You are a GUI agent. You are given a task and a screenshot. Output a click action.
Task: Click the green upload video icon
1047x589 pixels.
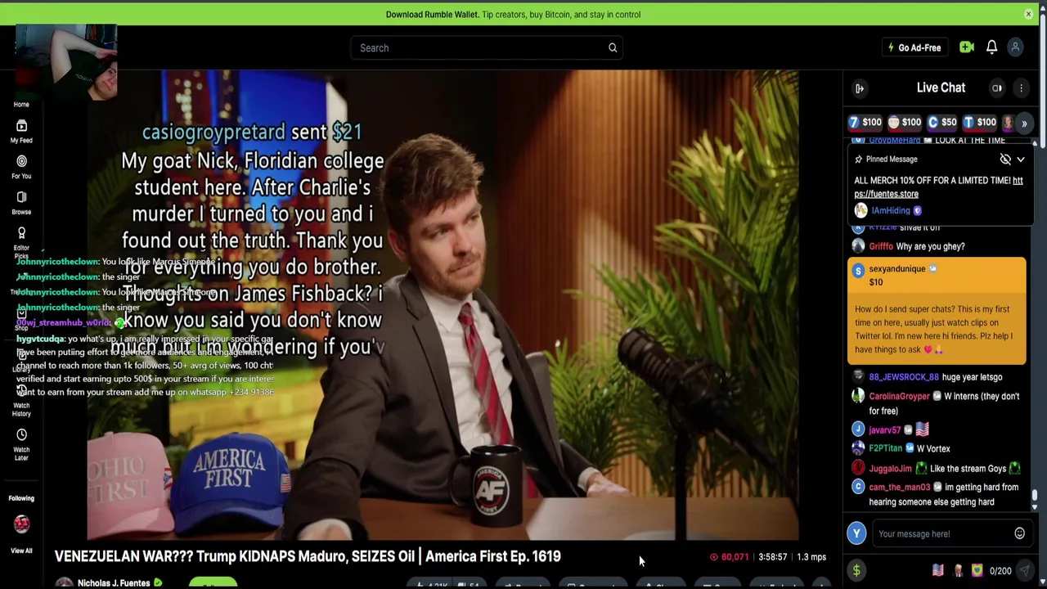coord(967,47)
